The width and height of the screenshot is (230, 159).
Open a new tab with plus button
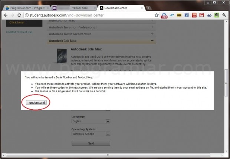coord(149,8)
